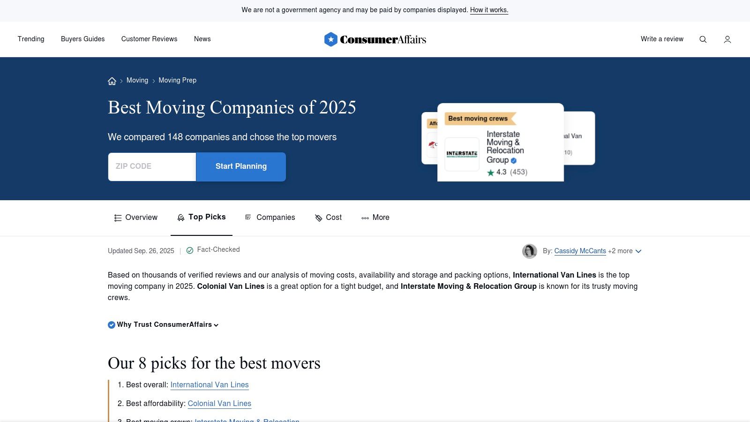Image resolution: width=750 pixels, height=422 pixels.
Task: Click the green Fact-Checked checkmark icon
Action: pyautogui.click(x=190, y=250)
